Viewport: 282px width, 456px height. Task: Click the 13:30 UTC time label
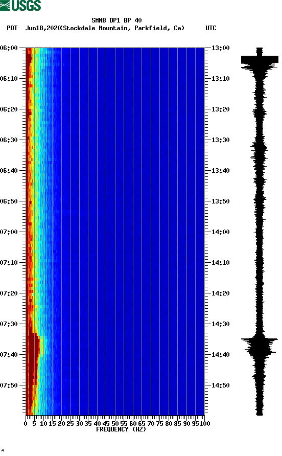tap(221, 140)
